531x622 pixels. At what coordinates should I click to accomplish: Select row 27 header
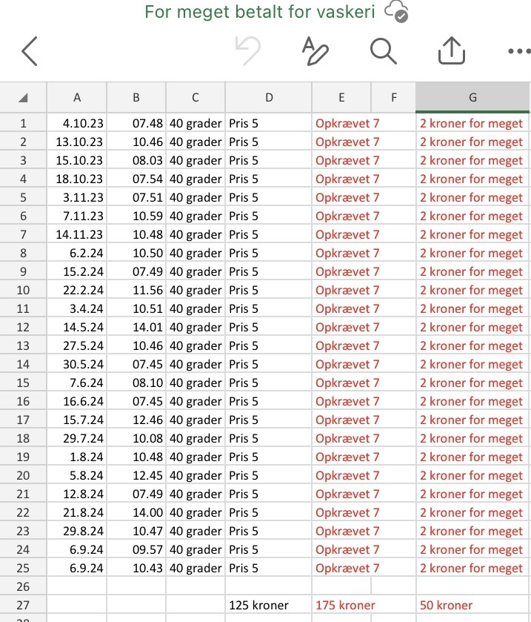23,605
